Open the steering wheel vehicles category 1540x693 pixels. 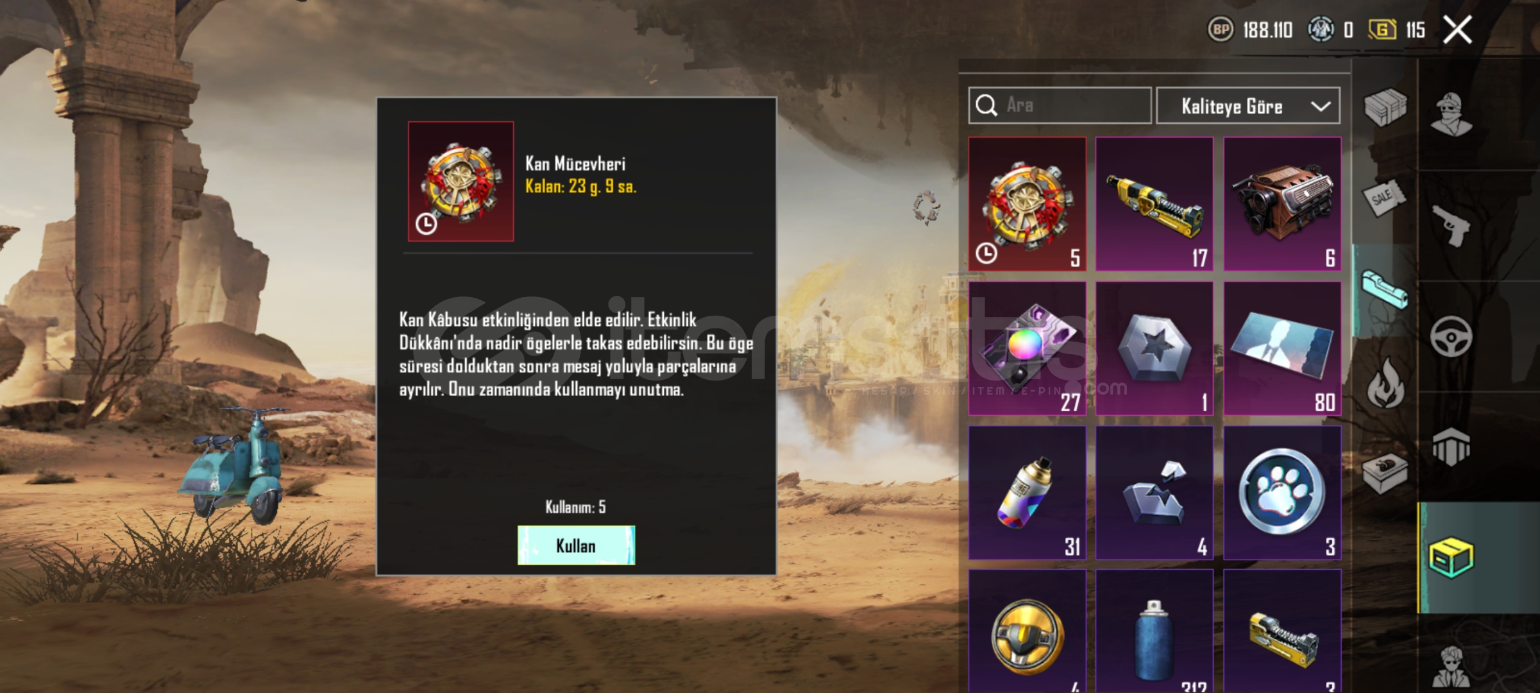(x=1451, y=336)
